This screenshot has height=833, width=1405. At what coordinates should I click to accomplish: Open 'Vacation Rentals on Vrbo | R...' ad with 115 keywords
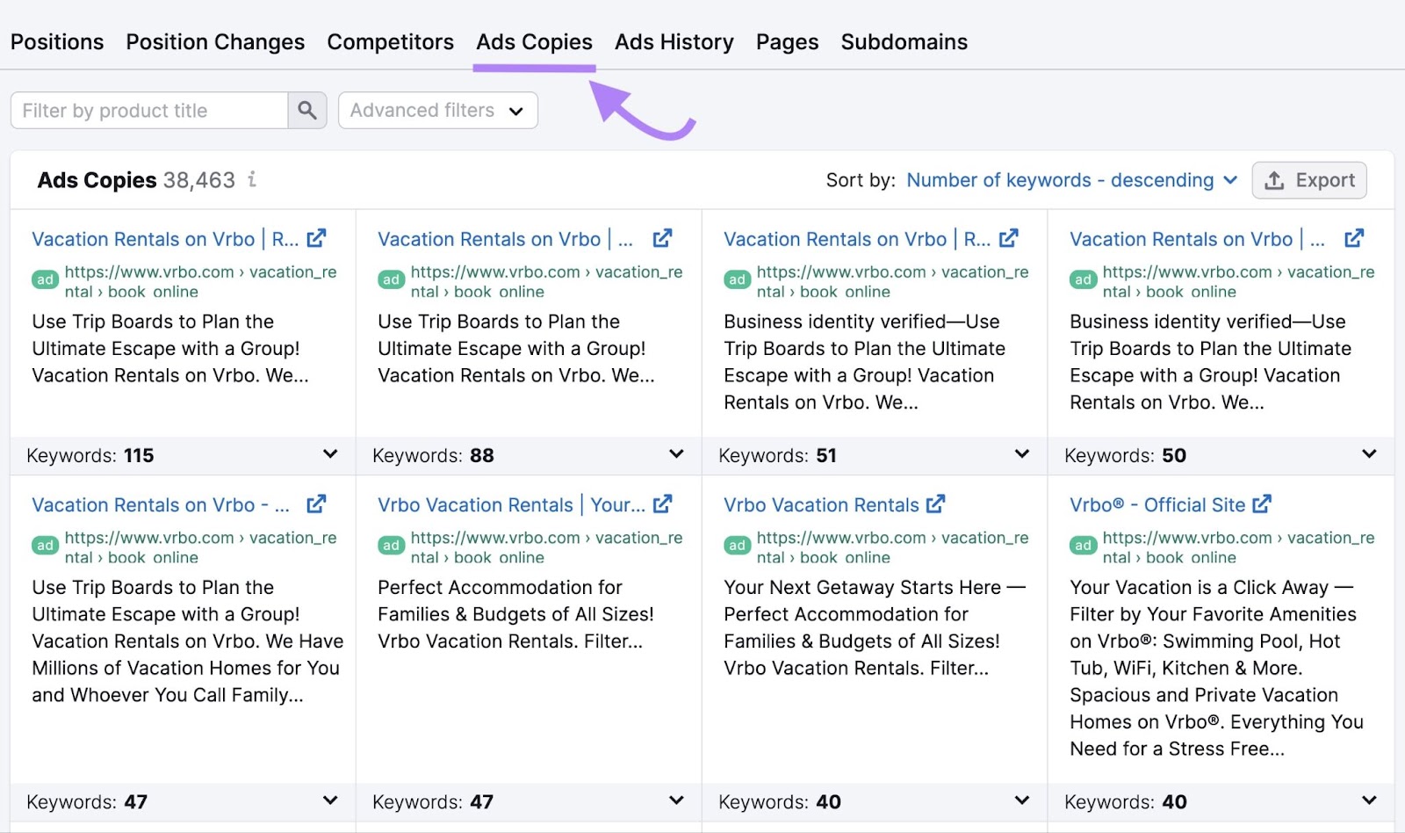click(165, 239)
